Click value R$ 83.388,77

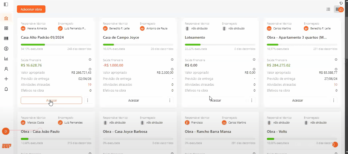(x=328, y=73)
